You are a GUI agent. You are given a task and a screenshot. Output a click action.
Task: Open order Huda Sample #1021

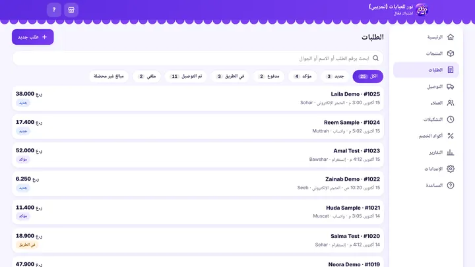pos(198,212)
